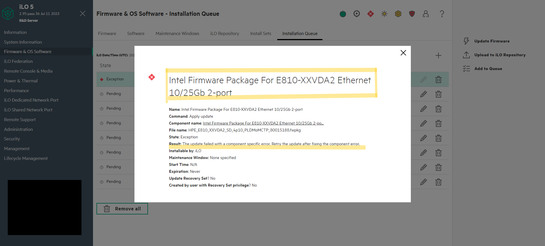Open the server power control icon
Screen dimensions: 545x246
(x=343, y=13)
